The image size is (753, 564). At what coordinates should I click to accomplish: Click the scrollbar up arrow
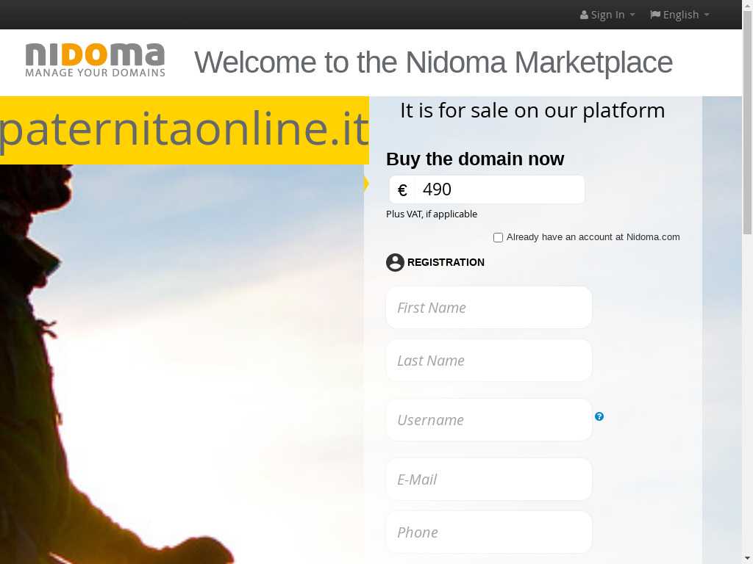click(747, 6)
